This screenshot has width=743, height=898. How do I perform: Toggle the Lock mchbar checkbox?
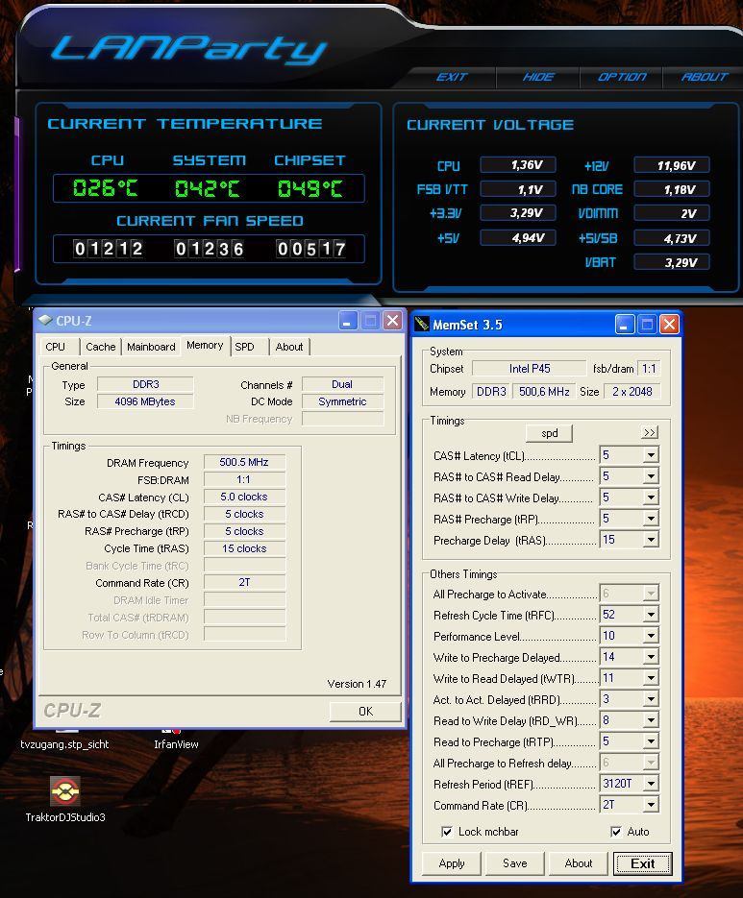click(x=447, y=832)
